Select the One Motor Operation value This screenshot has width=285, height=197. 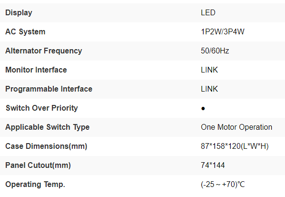(x=236, y=127)
